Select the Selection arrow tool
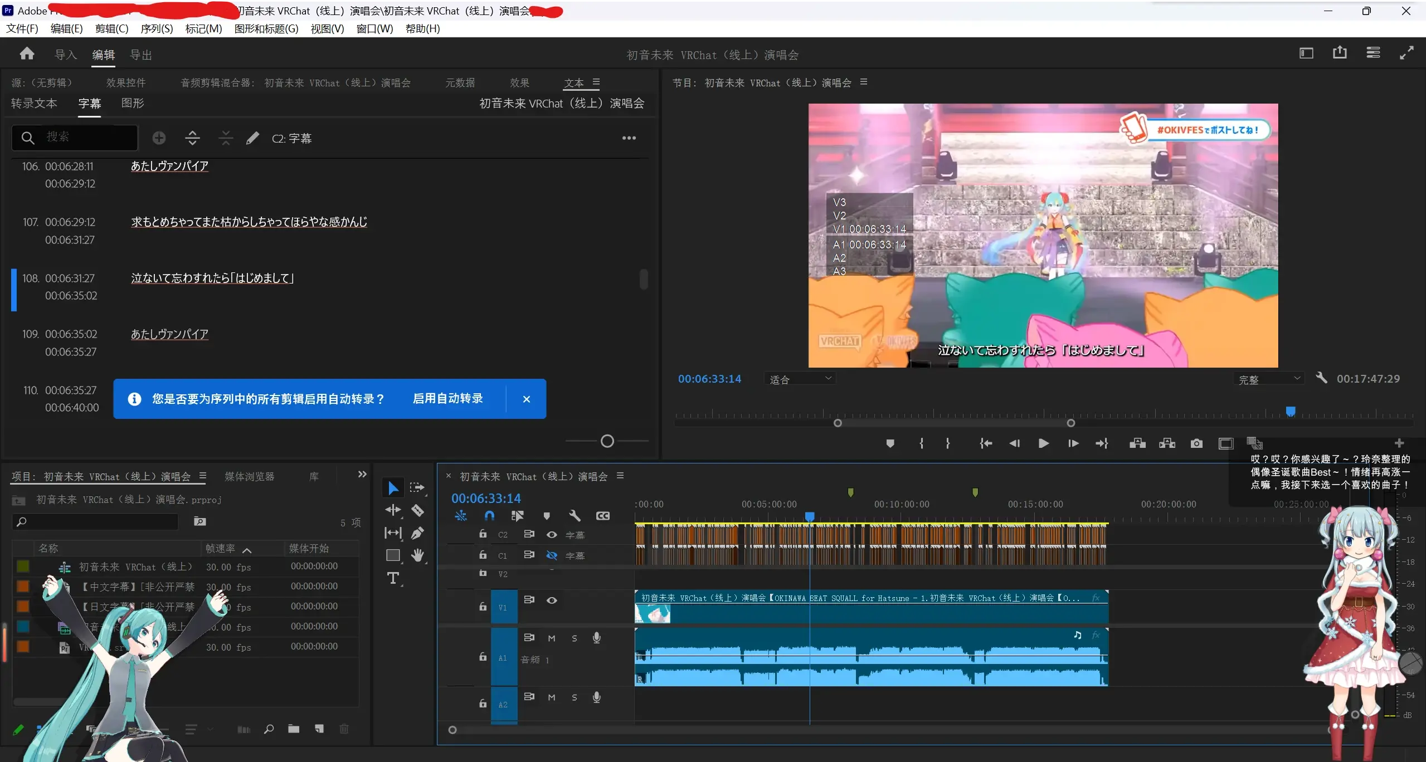The width and height of the screenshot is (1426, 762). [x=393, y=488]
